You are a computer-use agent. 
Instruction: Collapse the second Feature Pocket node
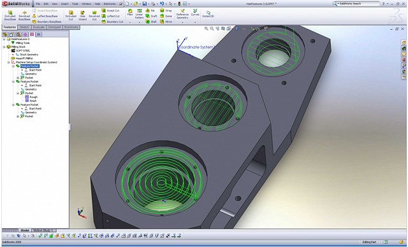click(13, 81)
